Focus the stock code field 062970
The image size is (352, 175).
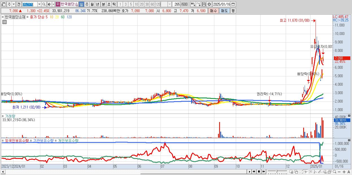click(30, 4)
